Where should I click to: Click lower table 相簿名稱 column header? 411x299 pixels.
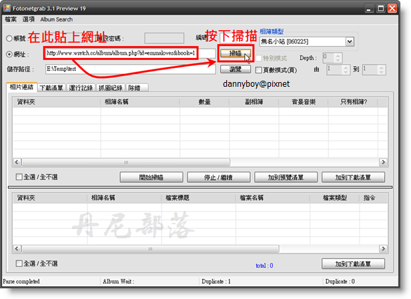(x=124, y=198)
